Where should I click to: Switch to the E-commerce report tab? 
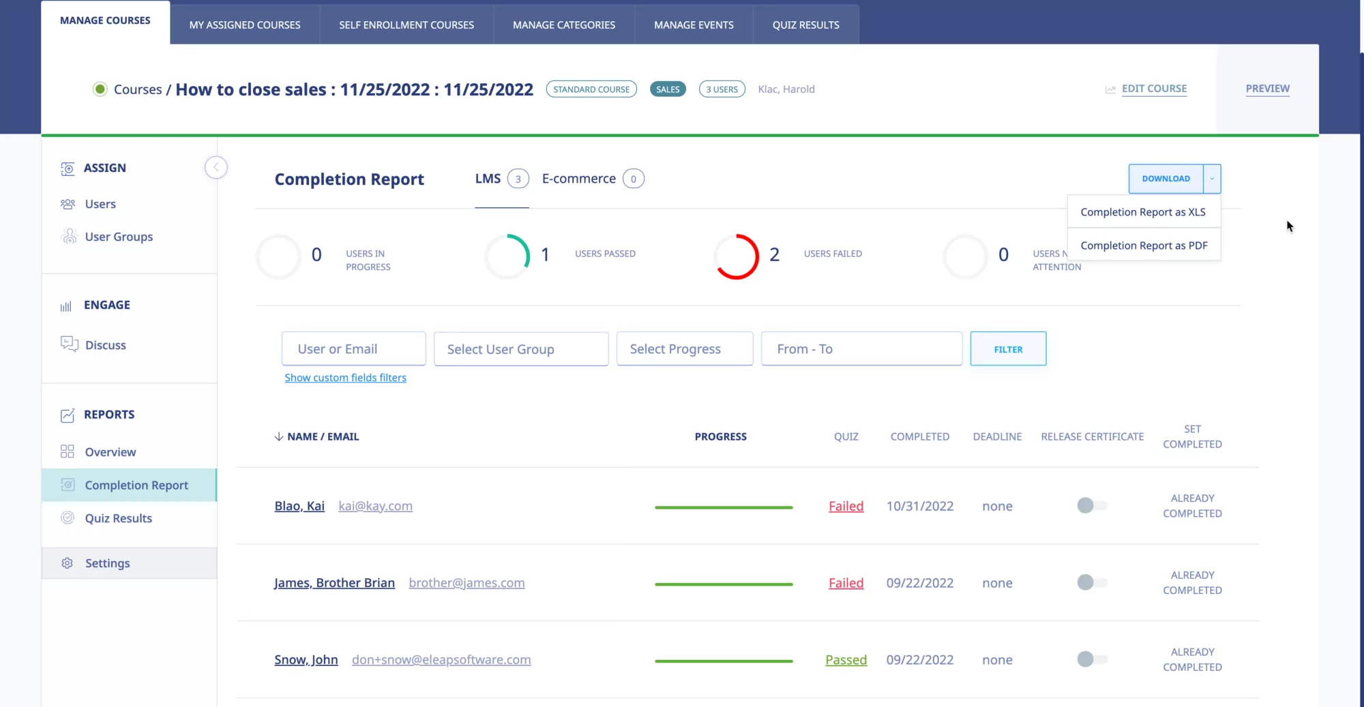(593, 179)
